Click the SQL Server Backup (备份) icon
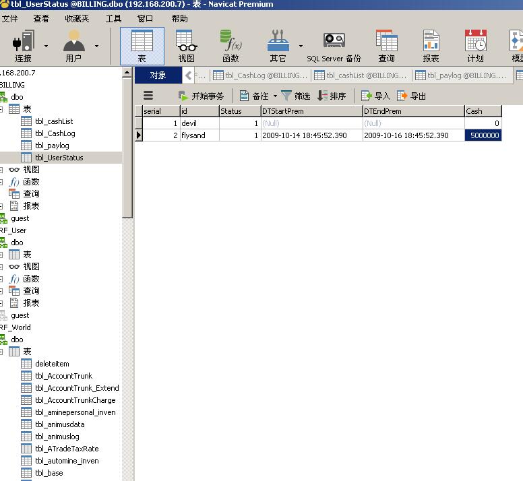 [334, 45]
